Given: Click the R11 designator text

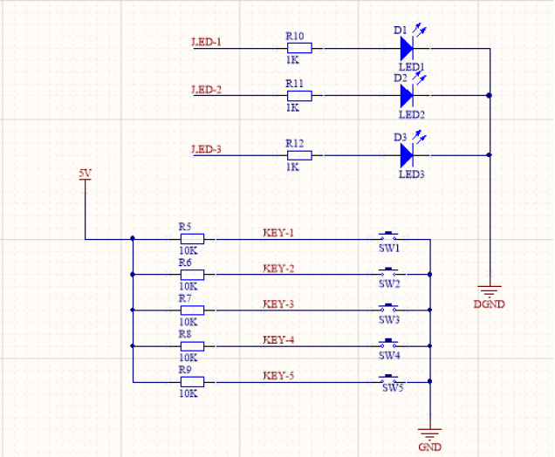Looking at the screenshot, I should pos(295,84).
